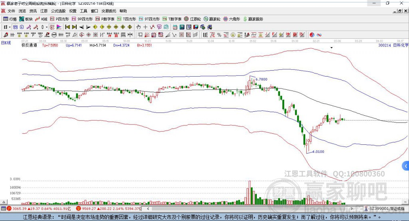Image resolution: width=409 pixels, height=221 pixels.
Task: Toggle the highlighted 权 adjust-price button
Action: coord(52,27)
